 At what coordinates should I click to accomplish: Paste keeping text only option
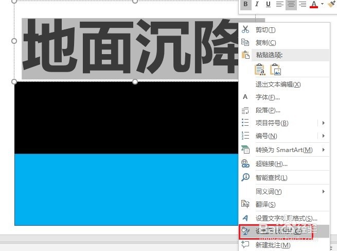click(260, 69)
